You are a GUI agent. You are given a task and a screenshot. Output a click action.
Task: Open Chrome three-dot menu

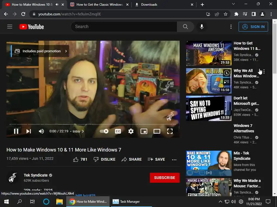pyautogui.click(x=271, y=14)
